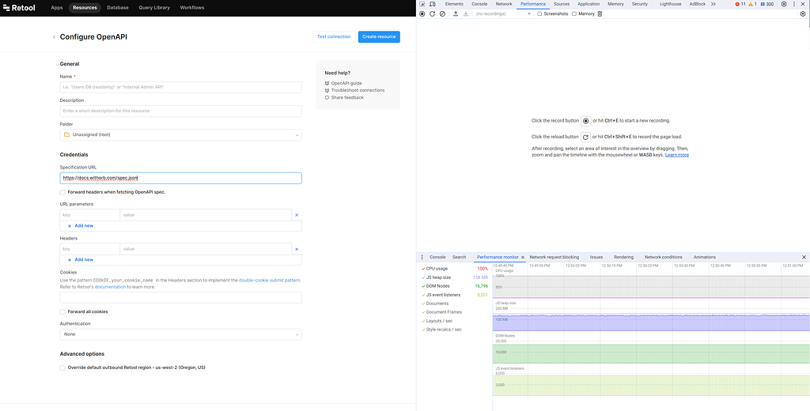The height and width of the screenshot is (411, 810).
Task: Open the Database nav item
Action: tap(119, 8)
